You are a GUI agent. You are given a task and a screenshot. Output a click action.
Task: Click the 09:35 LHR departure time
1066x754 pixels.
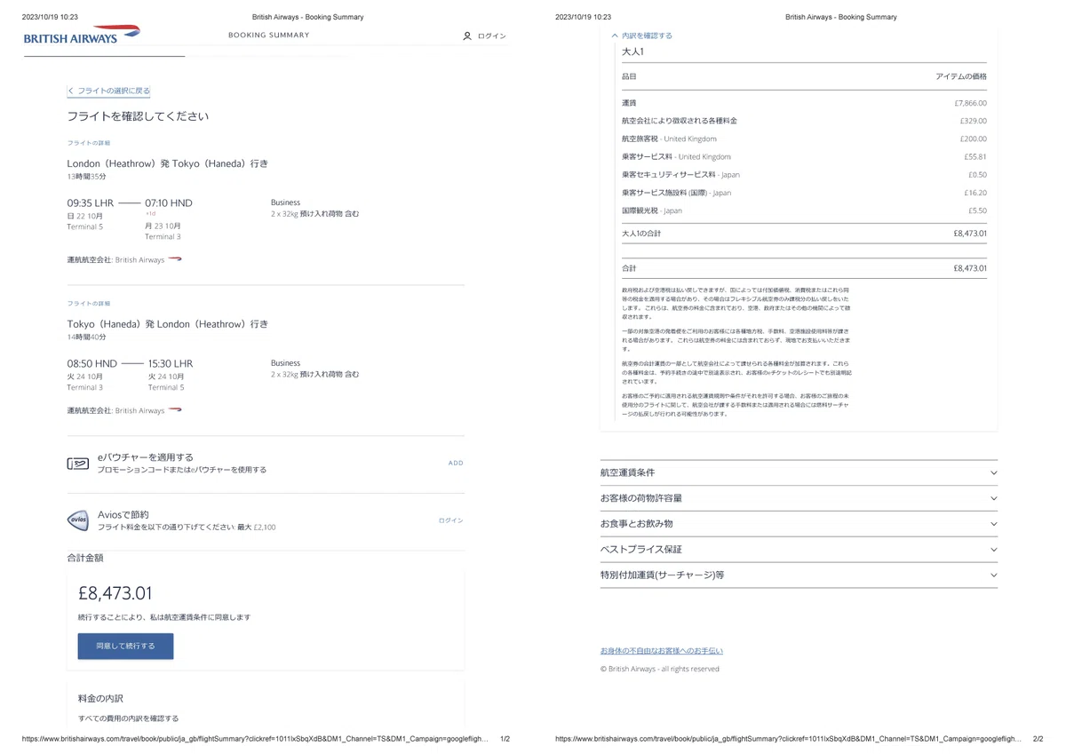[x=91, y=202]
